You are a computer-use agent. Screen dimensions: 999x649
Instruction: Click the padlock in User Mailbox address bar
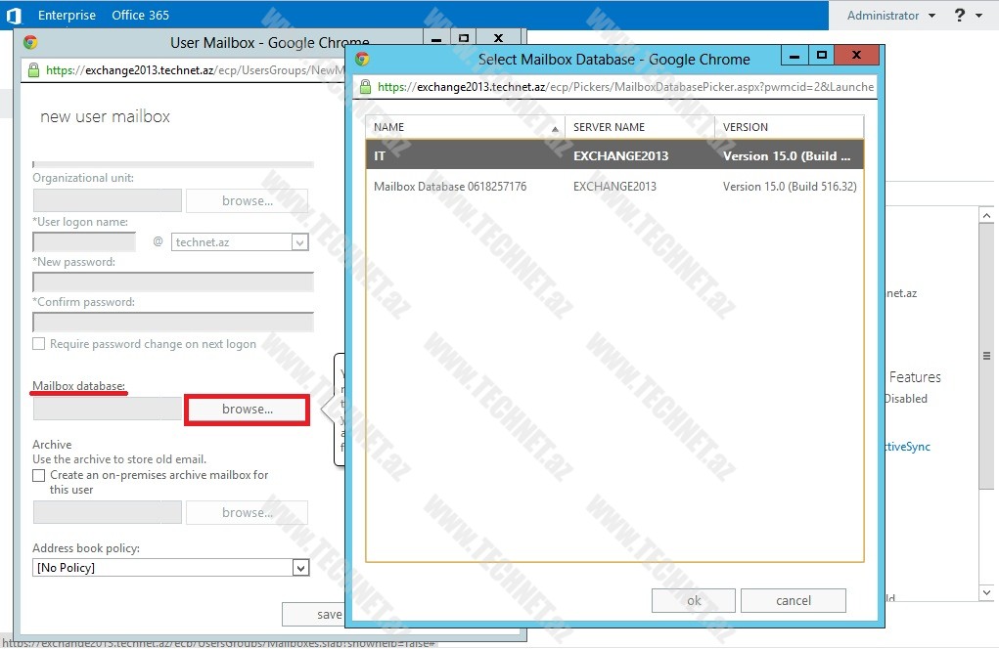[x=34, y=70]
